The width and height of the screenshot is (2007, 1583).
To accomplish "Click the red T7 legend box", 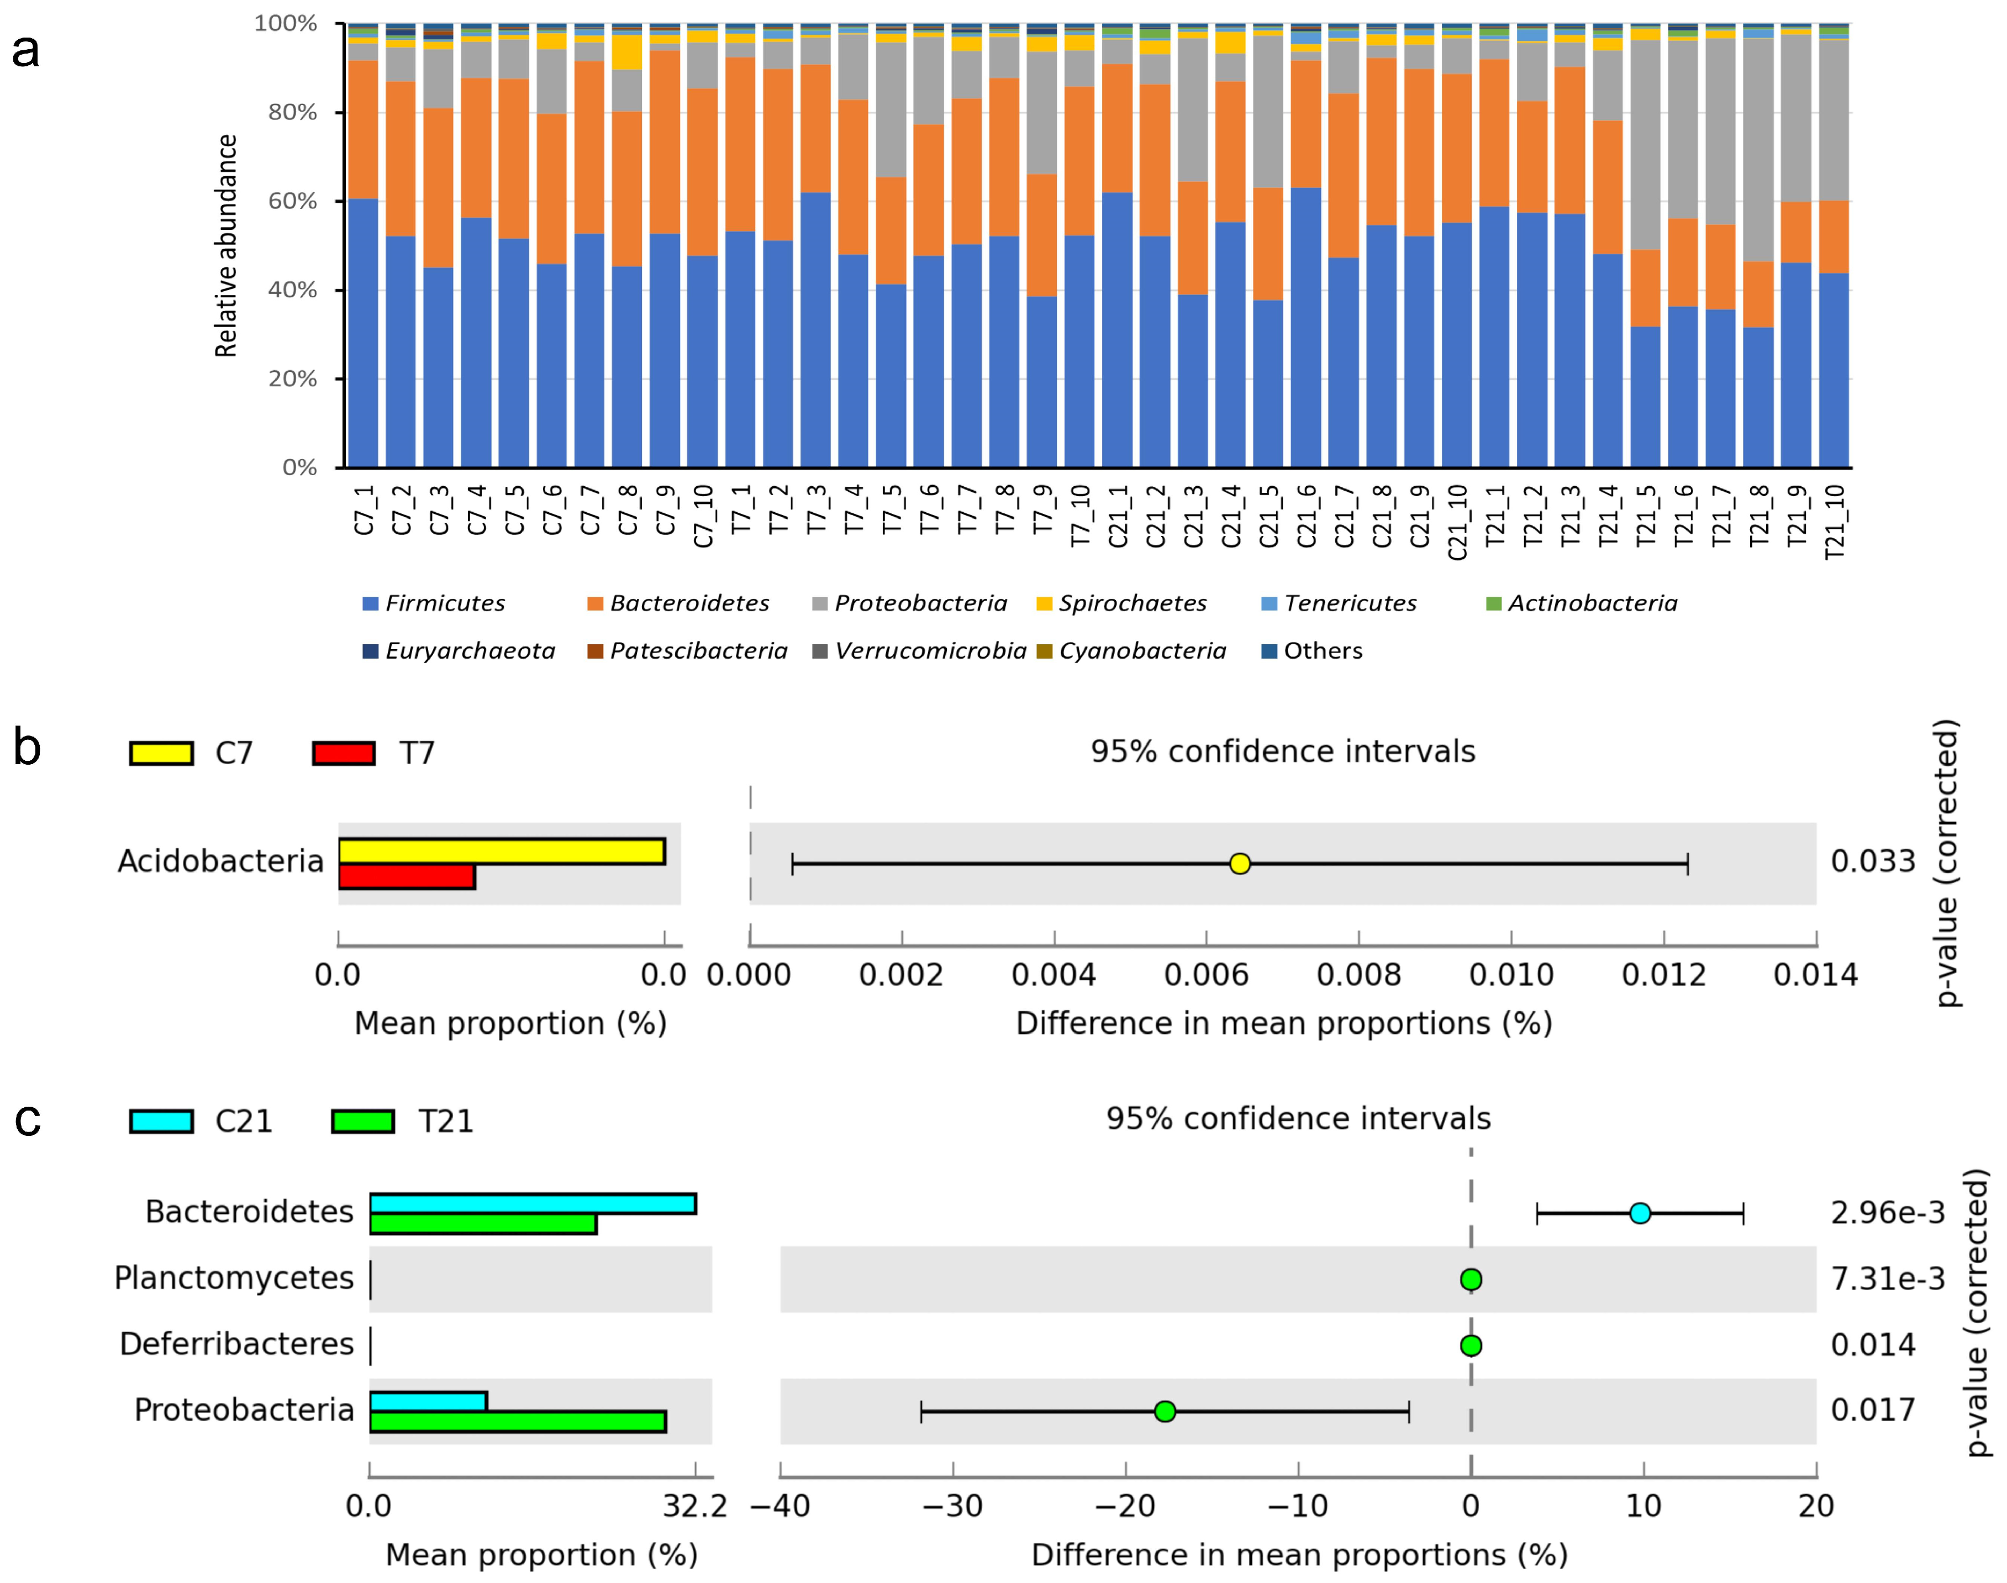I will pyautogui.click(x=344, y=753).
